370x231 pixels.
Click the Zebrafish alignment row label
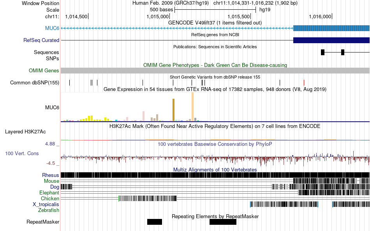tap(49, 210)
